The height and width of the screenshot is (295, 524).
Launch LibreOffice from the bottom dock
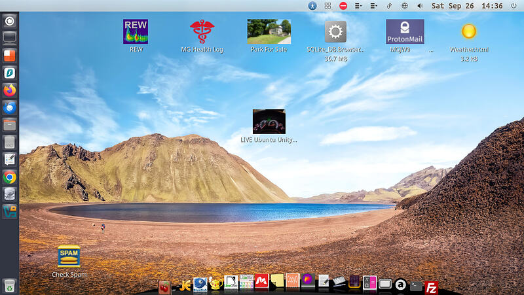pyautogui.click(x=231, y=282)
